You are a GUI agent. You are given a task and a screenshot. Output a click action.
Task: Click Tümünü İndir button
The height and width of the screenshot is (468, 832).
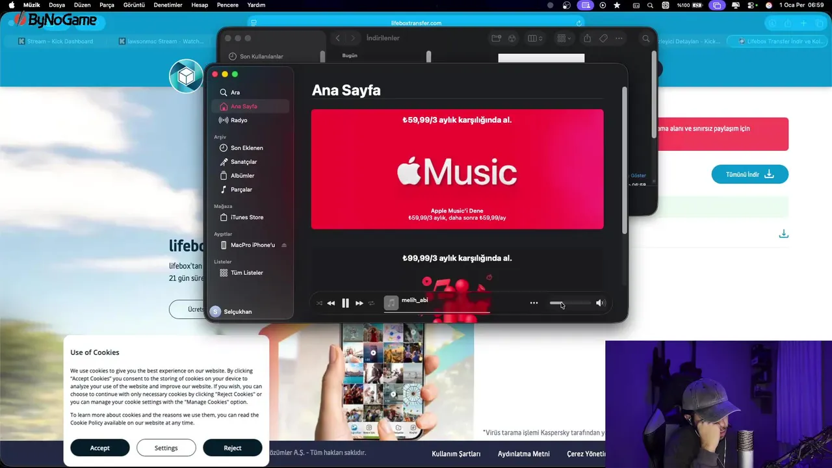pyautogui.click(x=749, y=174)
